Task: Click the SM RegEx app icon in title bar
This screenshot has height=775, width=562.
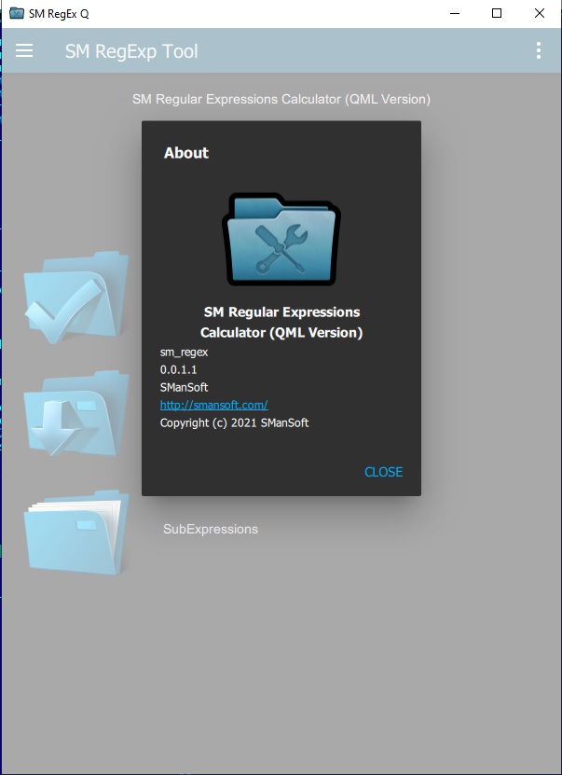Action: (16, 13)
